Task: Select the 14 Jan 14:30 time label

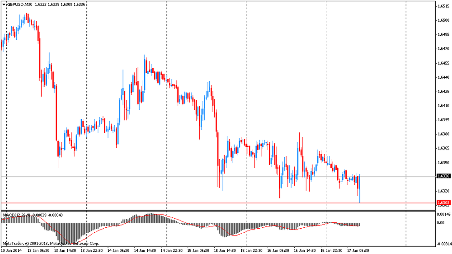Action: [x=145, y=250]
